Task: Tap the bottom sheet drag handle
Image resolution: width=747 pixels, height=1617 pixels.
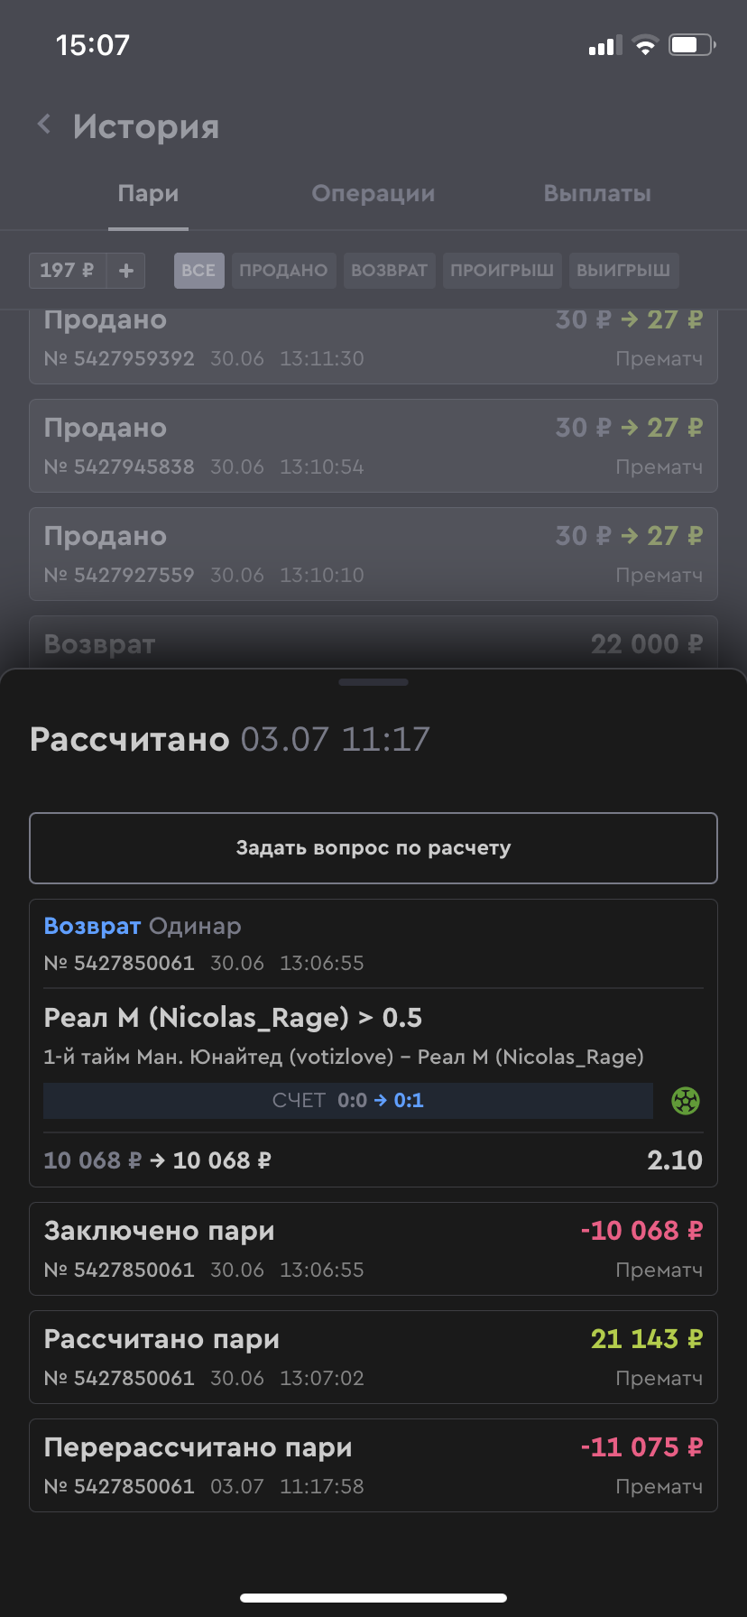Action: coord(373,682)
